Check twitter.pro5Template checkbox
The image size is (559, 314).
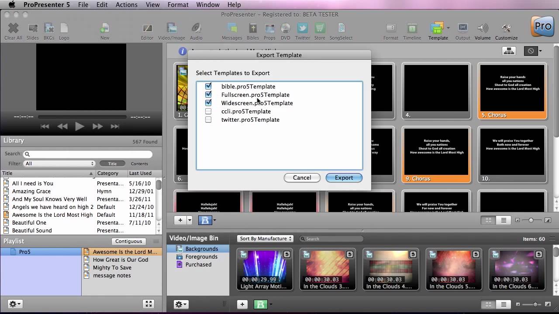[208, 119]
